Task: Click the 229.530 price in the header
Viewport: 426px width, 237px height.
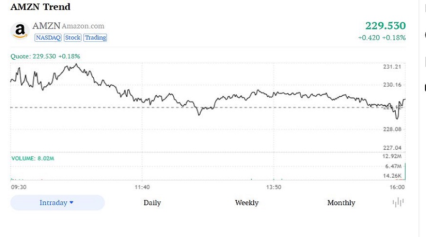Action: (385, 26)
